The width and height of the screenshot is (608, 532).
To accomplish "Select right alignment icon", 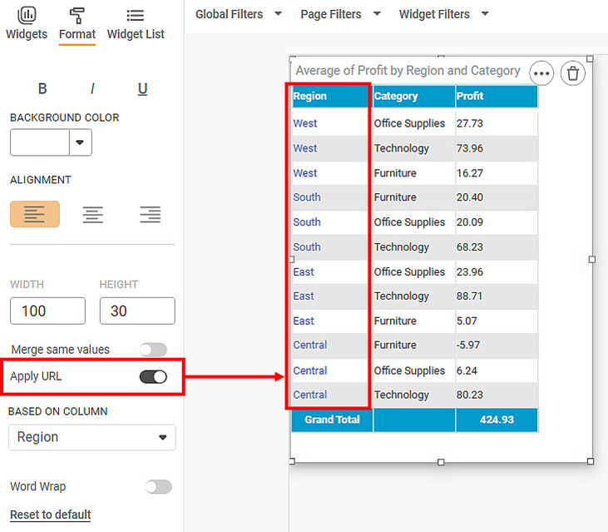I will coord(150,214).
